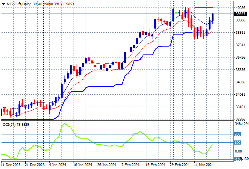The width and height of the screenshot is (249, 169).
Task: Click the CCI 100 level label
Action: click(238, 143)
